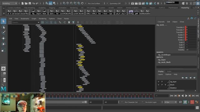Run the COM 1 shelf button
The image size is (200, 112).
pos(89,12)
